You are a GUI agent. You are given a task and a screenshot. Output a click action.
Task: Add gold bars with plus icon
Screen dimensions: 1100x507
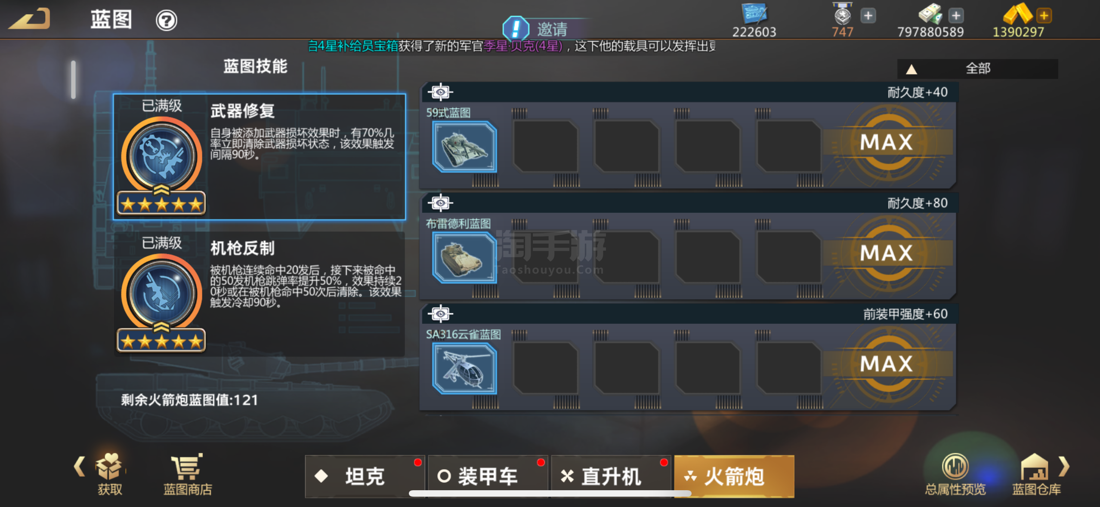(1044, 16)
